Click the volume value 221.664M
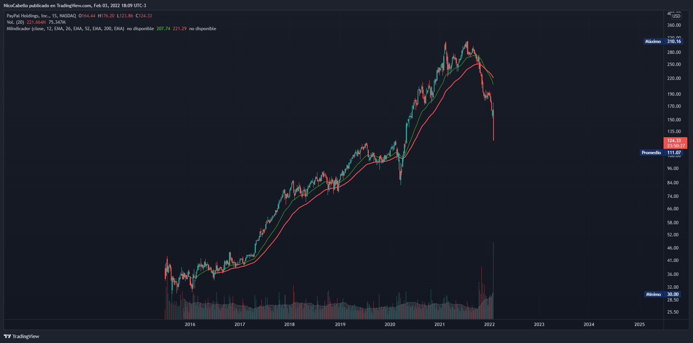Viewport: 693px width, 343px height. coord(36,22)
